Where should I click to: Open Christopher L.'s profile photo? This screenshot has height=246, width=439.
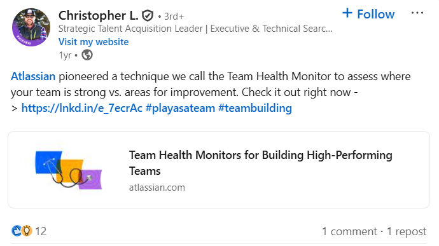pos(31,27)
